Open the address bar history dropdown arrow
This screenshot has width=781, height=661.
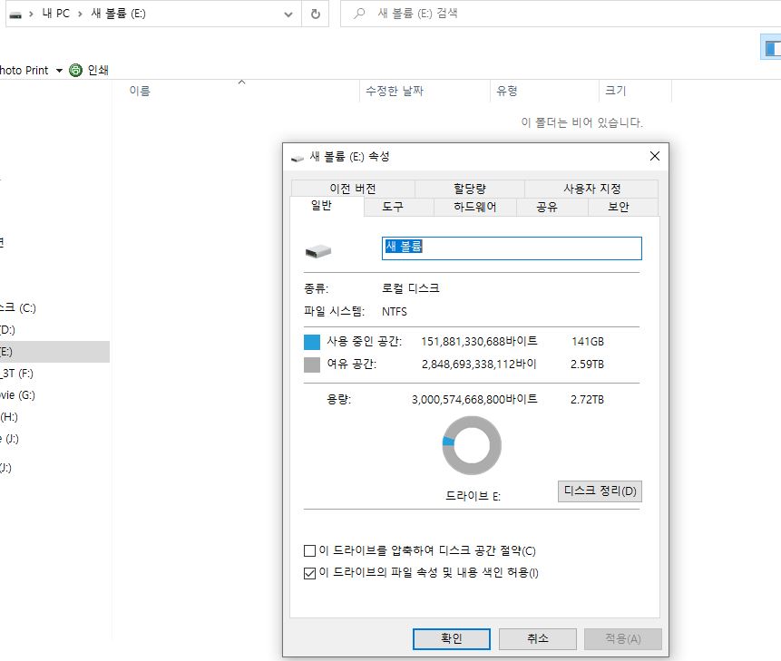(x=288, y=15)
